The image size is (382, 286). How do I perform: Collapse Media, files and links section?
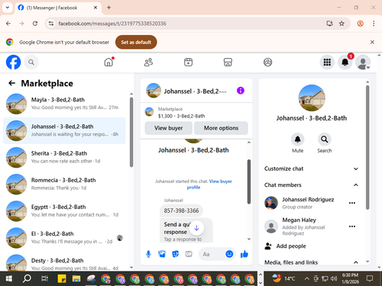click(311, 262)
